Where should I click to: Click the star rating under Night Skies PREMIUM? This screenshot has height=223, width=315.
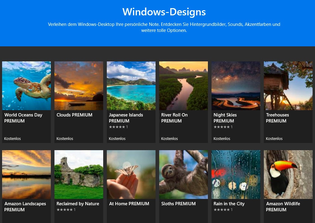coord(221,127)
